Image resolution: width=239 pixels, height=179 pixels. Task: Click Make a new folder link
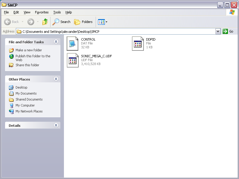point(29,50)
